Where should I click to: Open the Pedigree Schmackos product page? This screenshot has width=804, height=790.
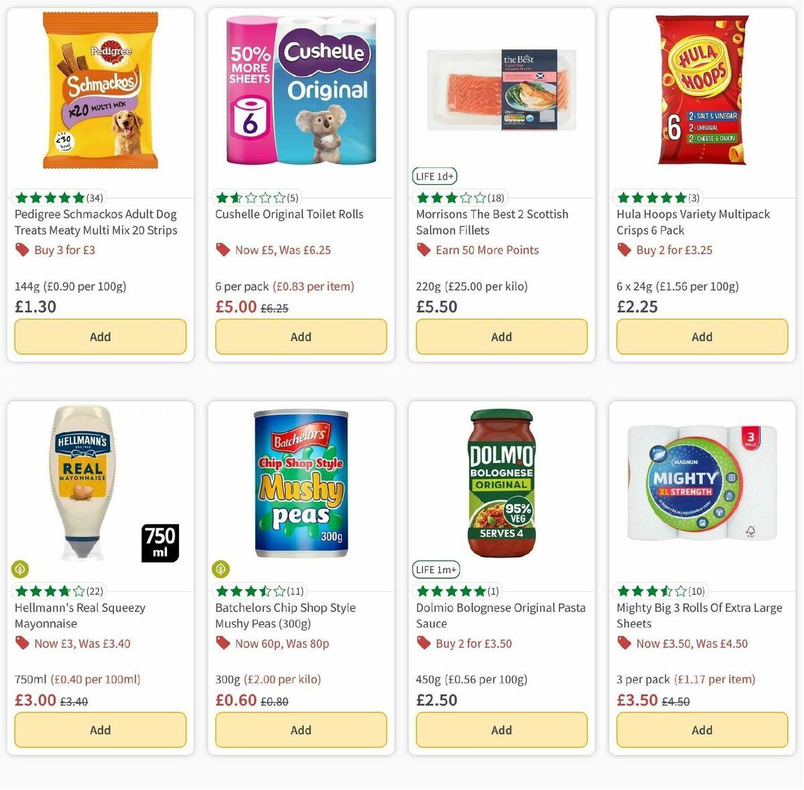click(96, 222)
